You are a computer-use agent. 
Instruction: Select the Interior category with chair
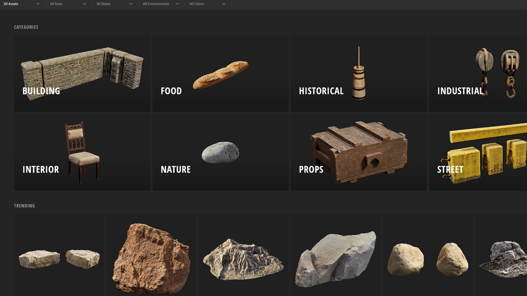pyautogui.click(x=82, y=152)
